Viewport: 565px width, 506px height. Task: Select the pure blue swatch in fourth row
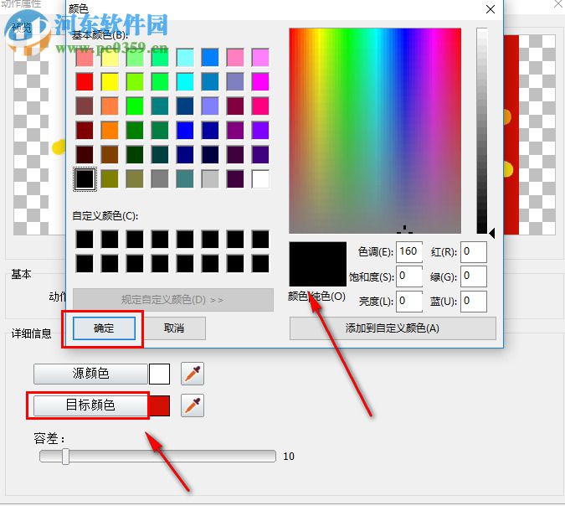(x=185, y=131)
